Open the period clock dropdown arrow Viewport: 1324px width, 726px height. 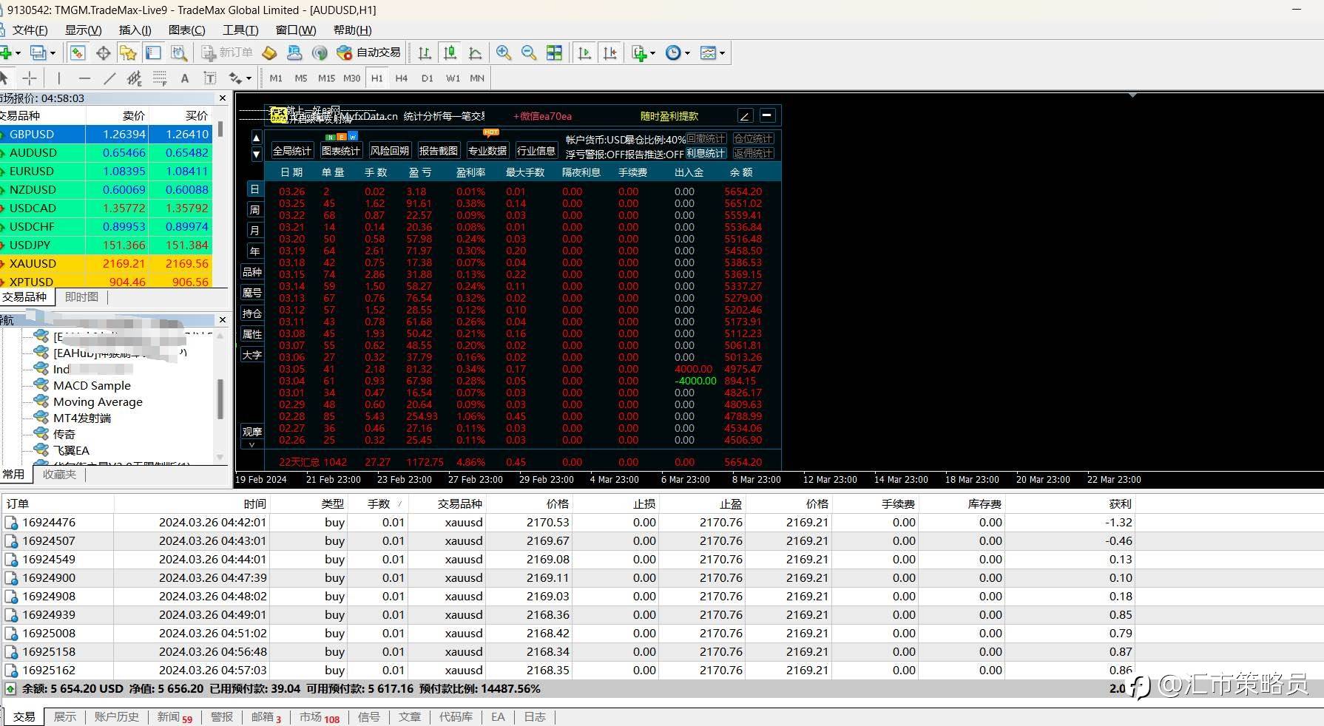click(688, 53)
